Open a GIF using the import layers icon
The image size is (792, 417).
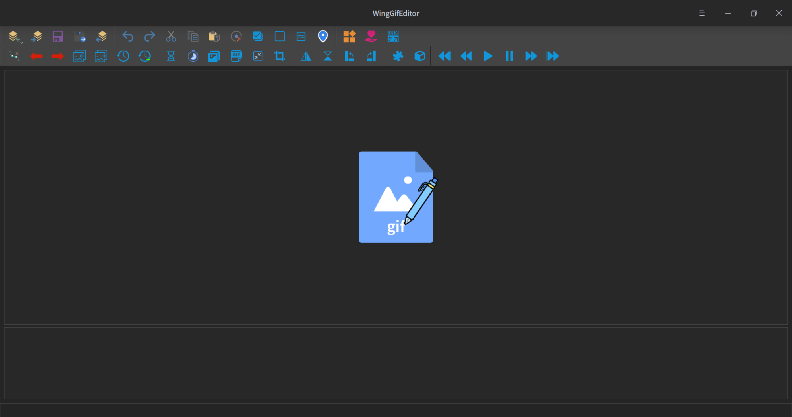tap(37, 37)
